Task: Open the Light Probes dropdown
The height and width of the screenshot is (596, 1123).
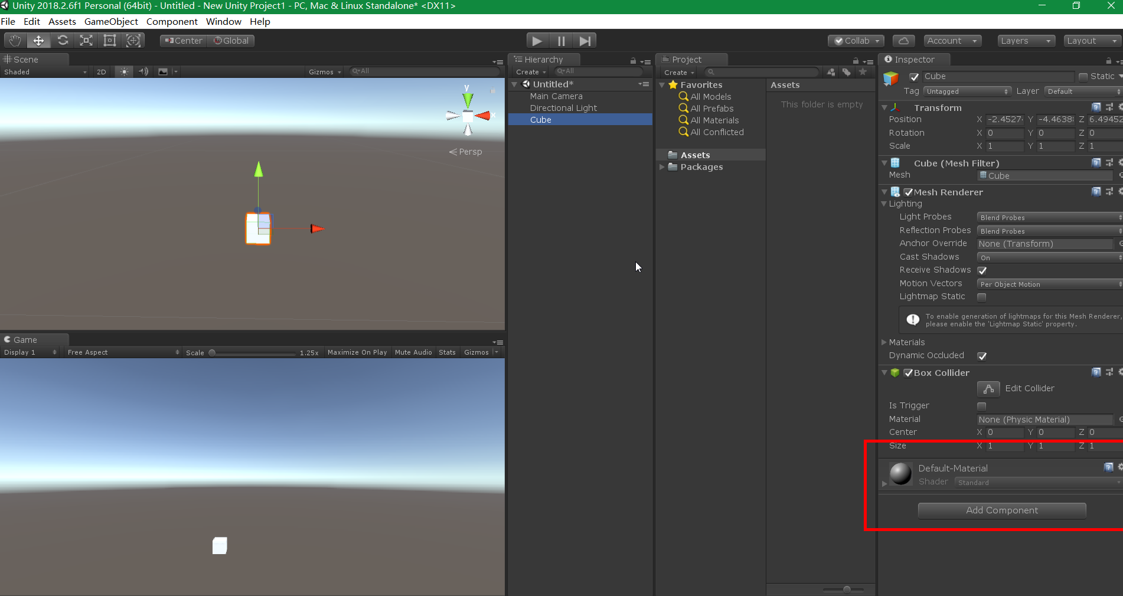Action: (1048, 217)
